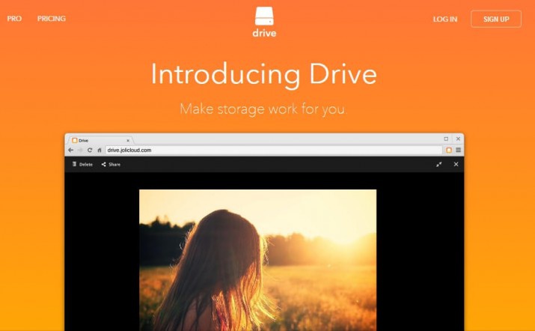The image size is (535, 331).
Task: Click the SIGN UP button
Action: tap(496, 19)
